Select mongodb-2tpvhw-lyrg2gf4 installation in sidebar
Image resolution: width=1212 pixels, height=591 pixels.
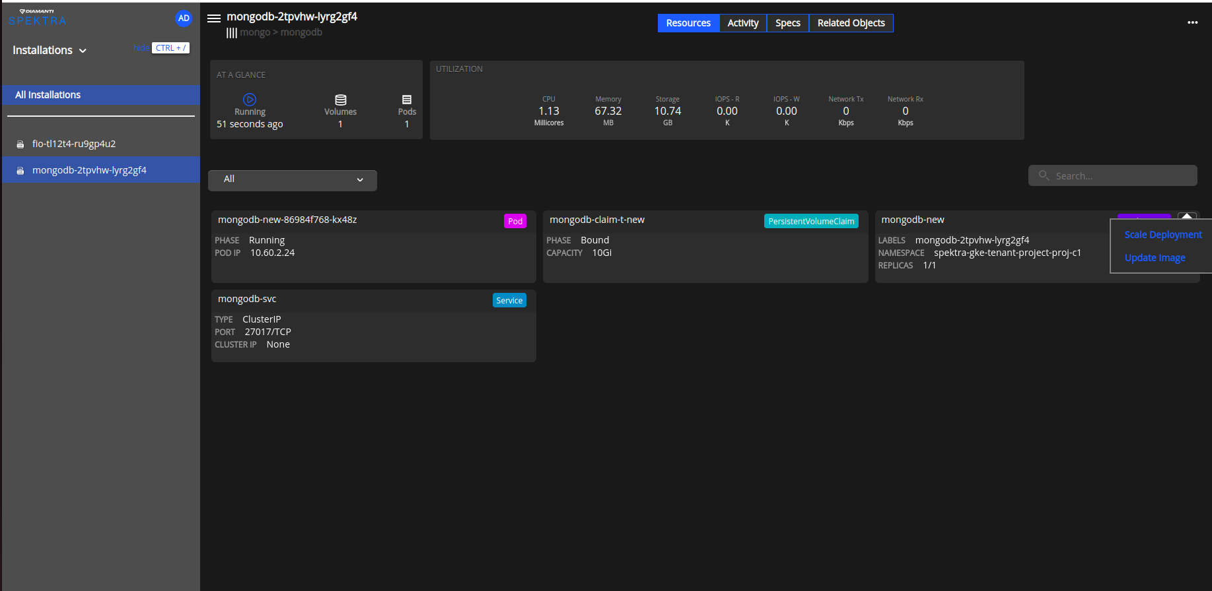(x=101, y=170)
